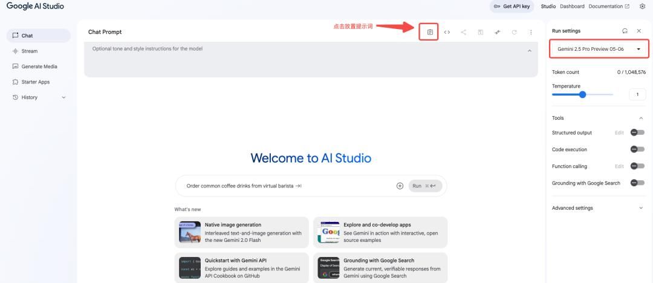
Task: Click the Clear chat refresh icon
Action: click(515, 32)
